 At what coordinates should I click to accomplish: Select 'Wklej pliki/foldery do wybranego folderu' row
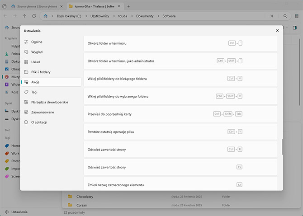tap(181, 96)
